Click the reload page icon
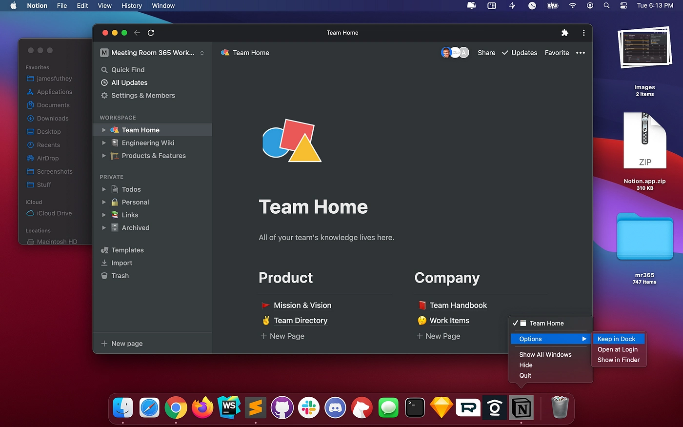This screenshot has height=427, width=683. tap(151, 33)
